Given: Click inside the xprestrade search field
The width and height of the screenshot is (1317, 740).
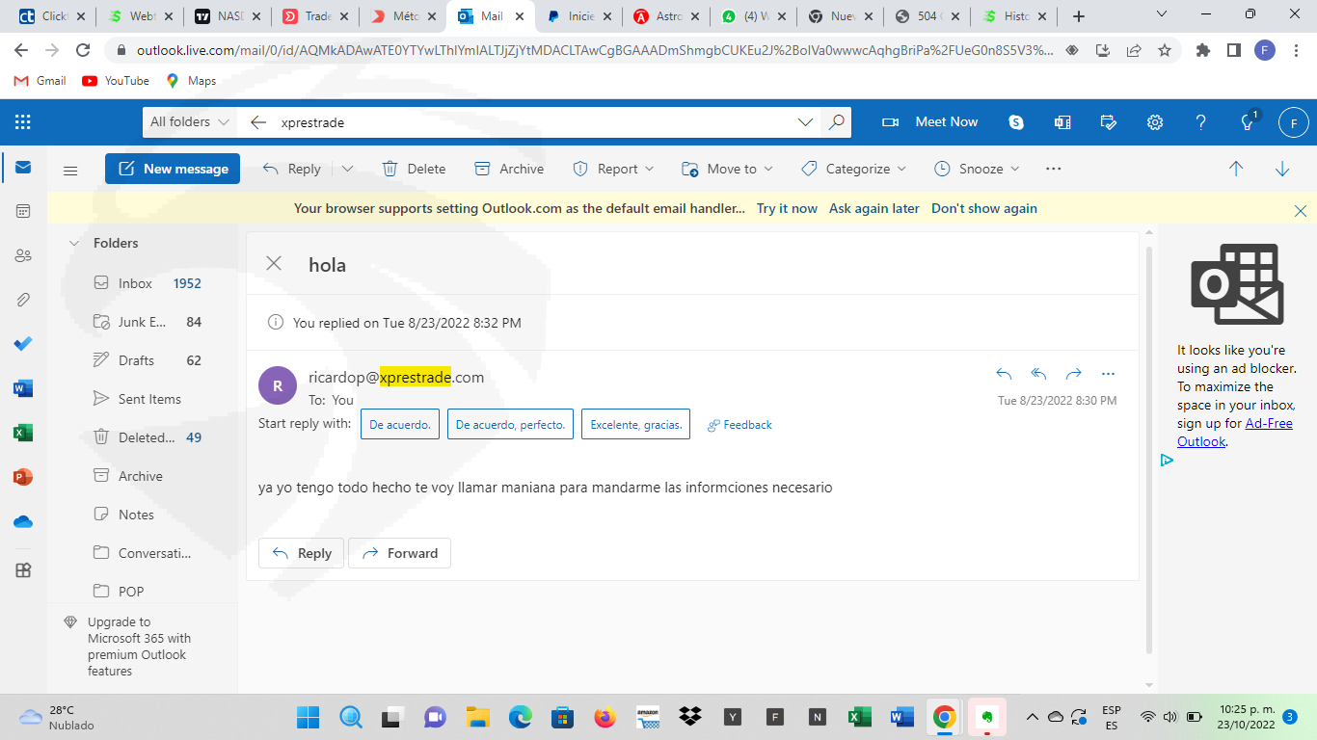Looking at the screenshot, I should coord(530,122).
